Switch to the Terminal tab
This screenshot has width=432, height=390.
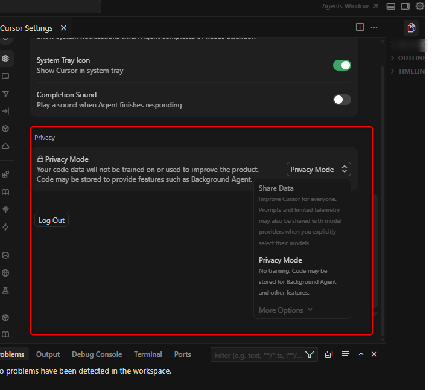click(148, 354)
